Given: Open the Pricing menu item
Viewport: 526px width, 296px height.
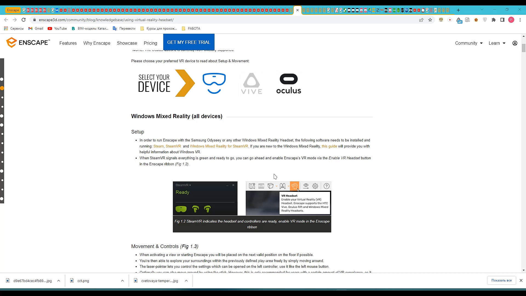Looking at the screenshot, I should click(x=150, y=43).
